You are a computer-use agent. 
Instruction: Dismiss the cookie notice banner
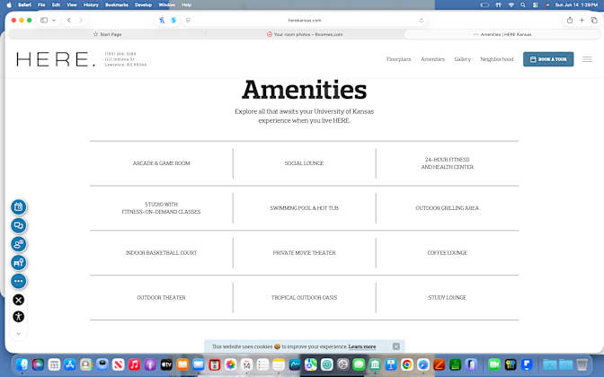[x=396, y=346]
